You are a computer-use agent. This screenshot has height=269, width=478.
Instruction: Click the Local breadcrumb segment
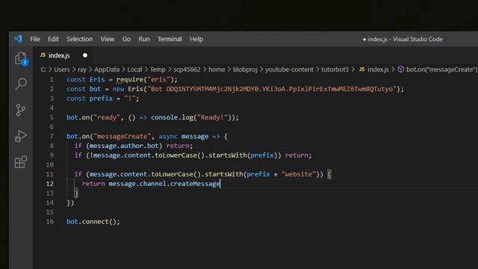click(134, 69)
